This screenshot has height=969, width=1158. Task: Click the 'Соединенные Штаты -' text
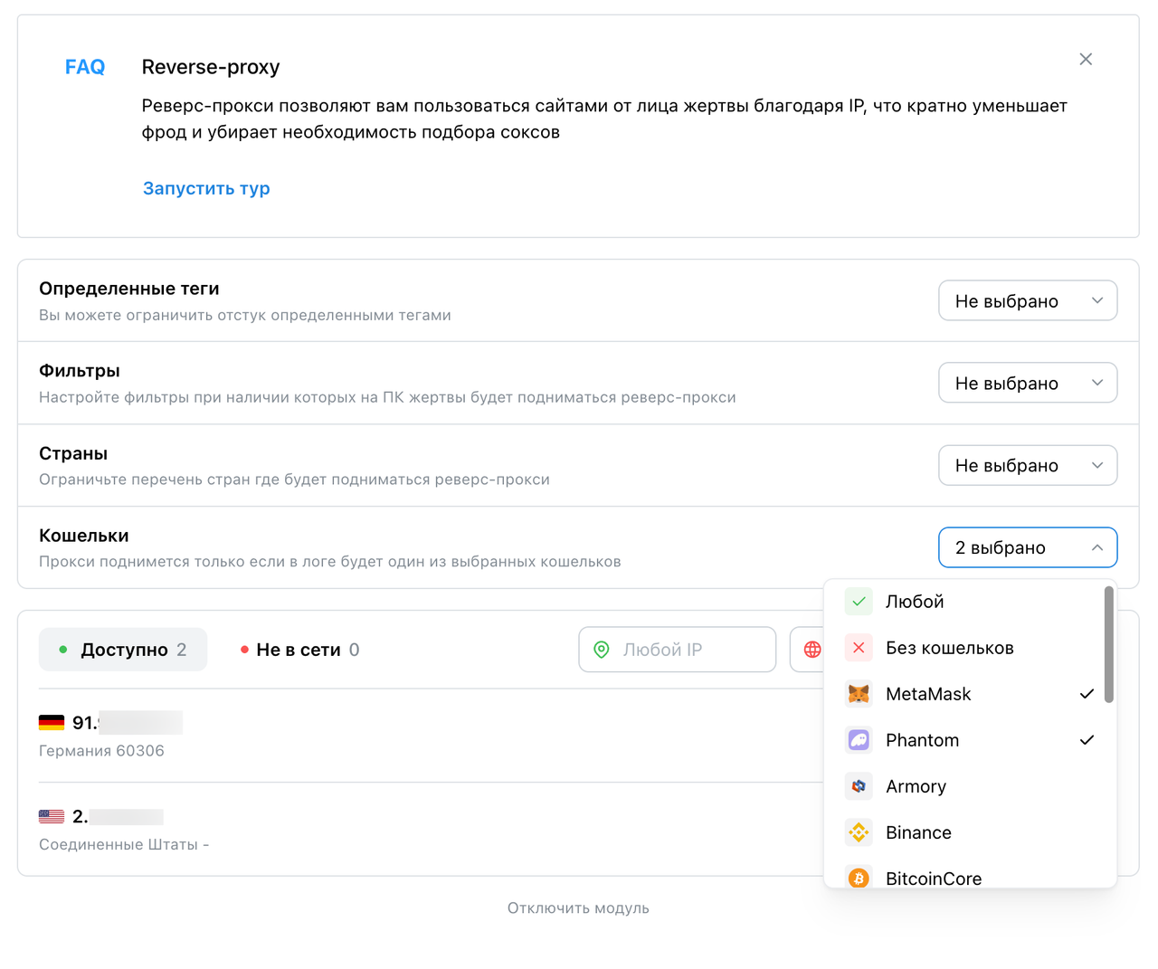tap(124, 844)
